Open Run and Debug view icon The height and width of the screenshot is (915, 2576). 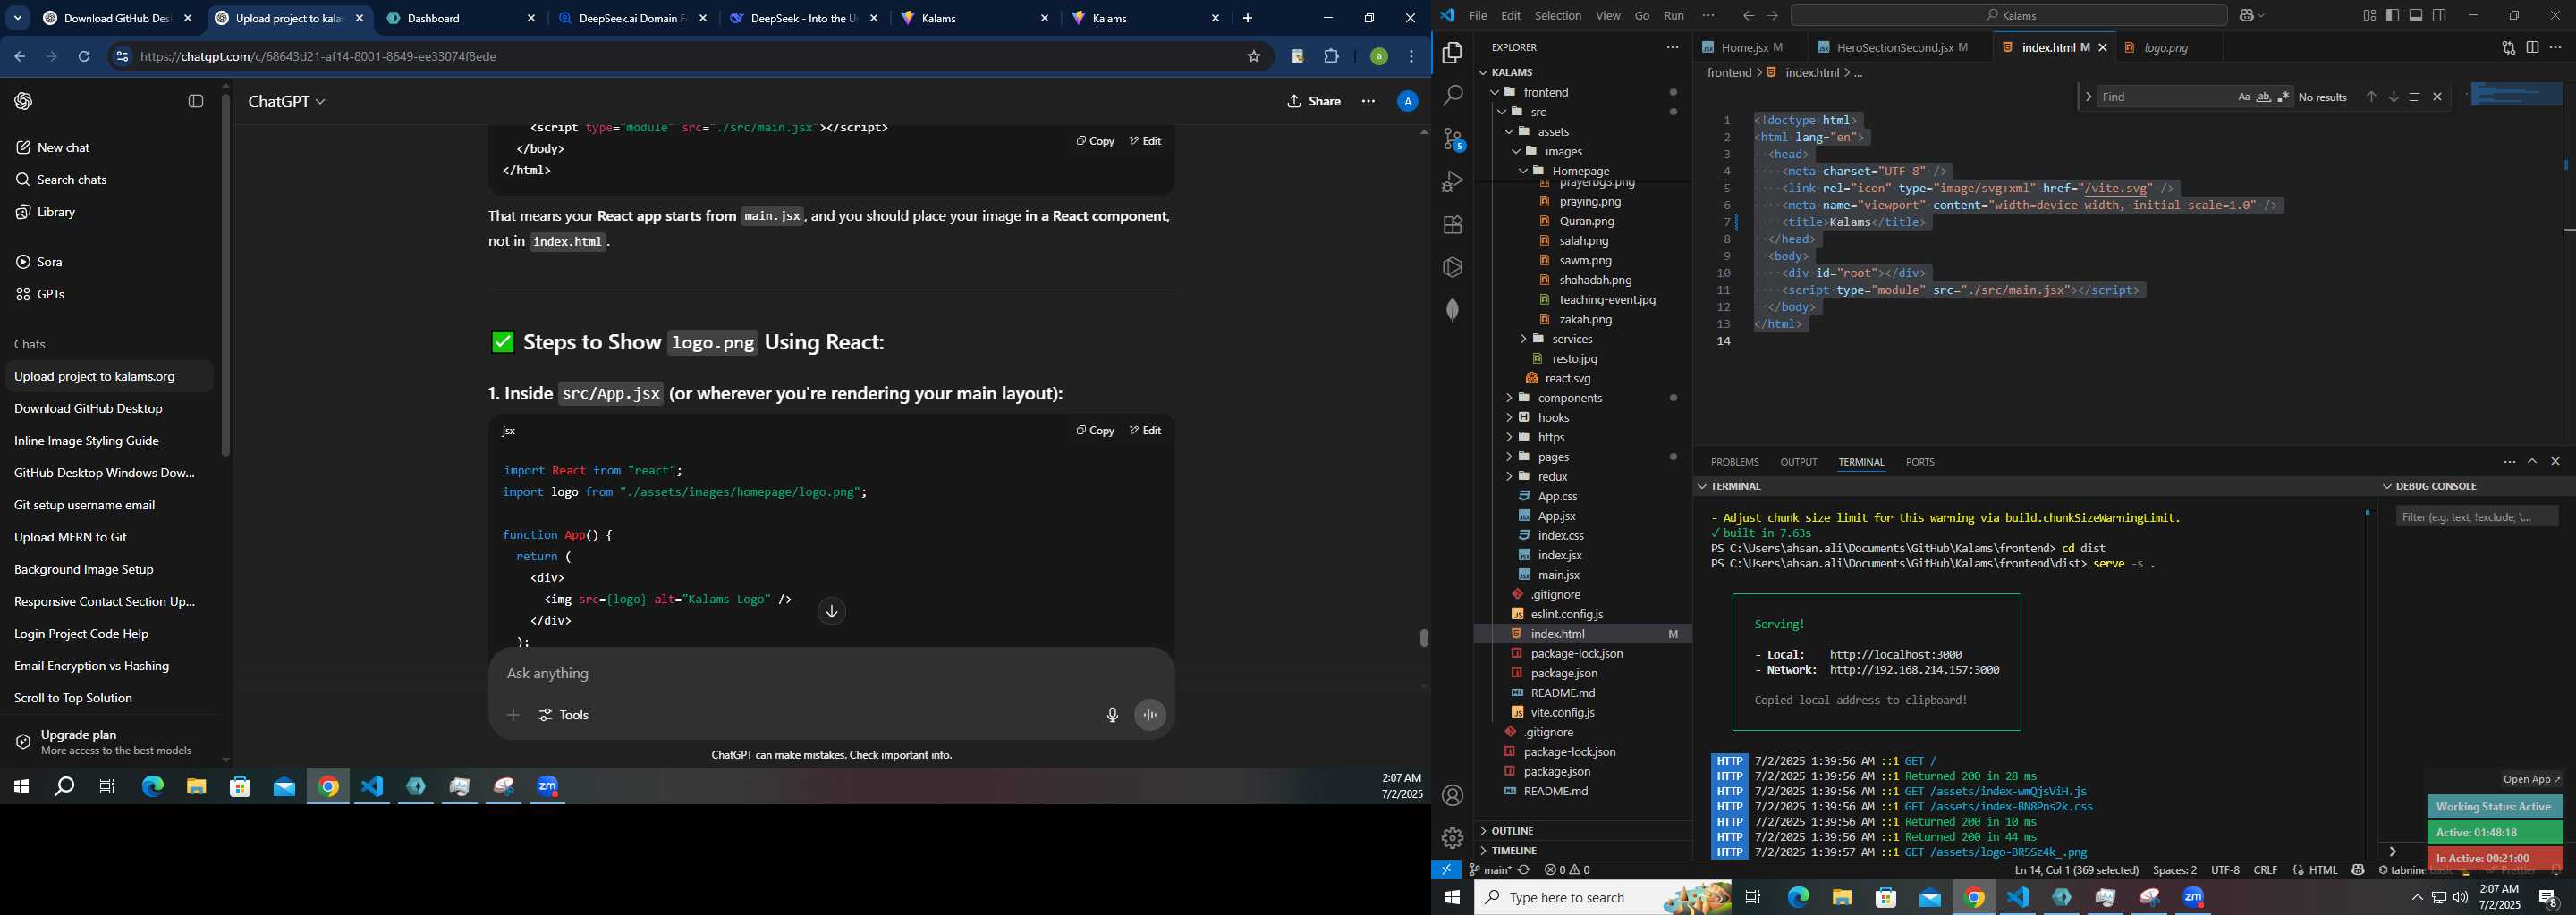[x=1452, y=181]
